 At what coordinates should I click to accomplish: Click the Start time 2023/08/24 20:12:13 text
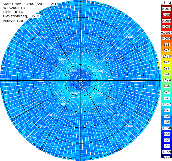pyautogui.click(x=31, y=4)
